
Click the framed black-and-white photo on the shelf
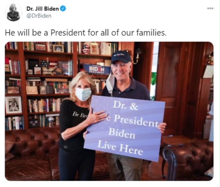(13, 105)
